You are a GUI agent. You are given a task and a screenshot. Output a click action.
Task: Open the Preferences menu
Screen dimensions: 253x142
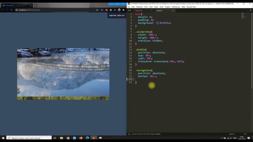[176, 7]
